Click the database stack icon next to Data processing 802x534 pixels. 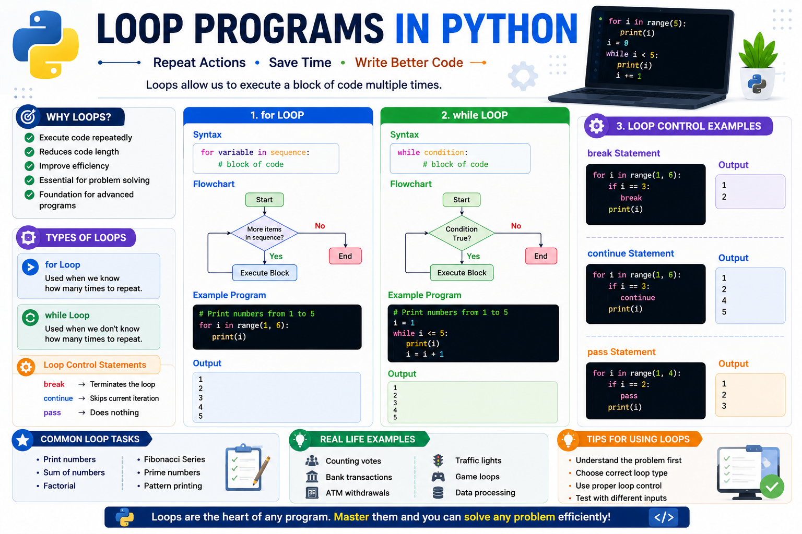pos(438,492)
